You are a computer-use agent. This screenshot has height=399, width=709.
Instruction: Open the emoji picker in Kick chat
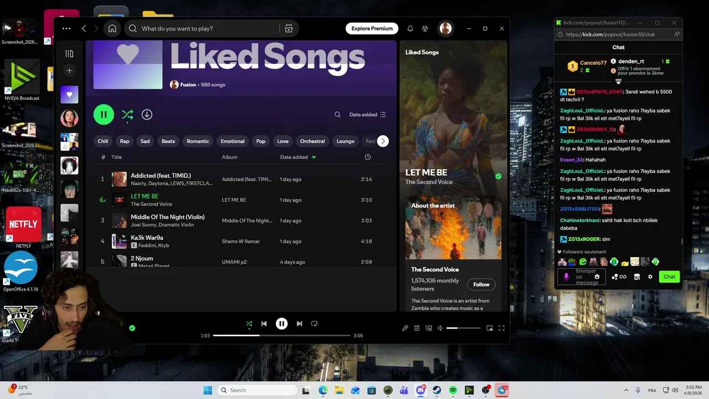coord(597,277)
